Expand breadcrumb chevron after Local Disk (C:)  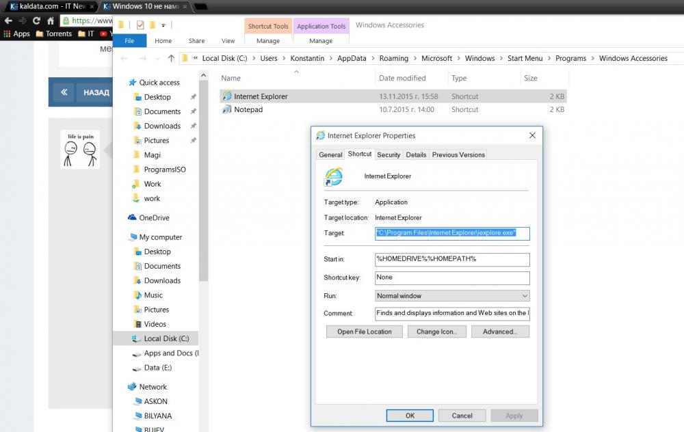click(254, 58)
